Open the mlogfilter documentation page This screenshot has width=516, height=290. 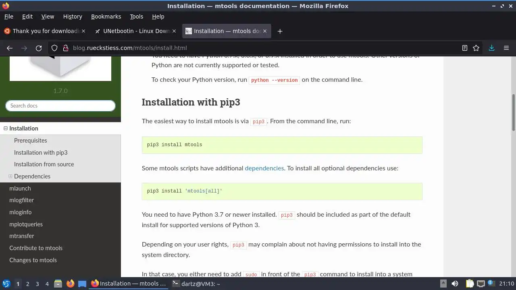click(21, 200)
